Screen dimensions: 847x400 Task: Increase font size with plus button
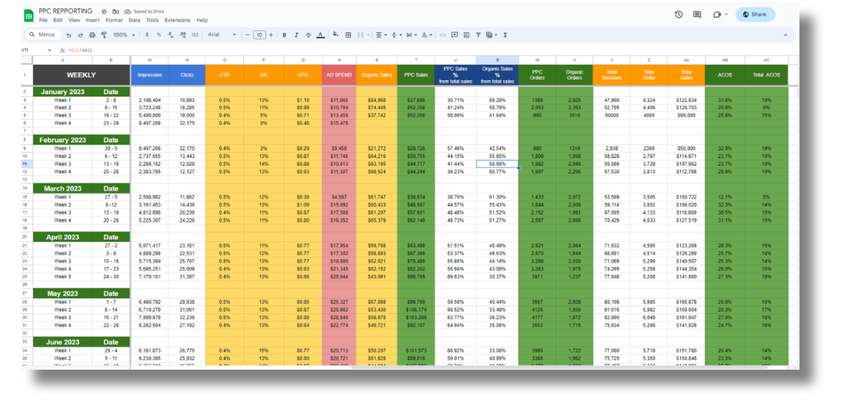coord(271,34)
